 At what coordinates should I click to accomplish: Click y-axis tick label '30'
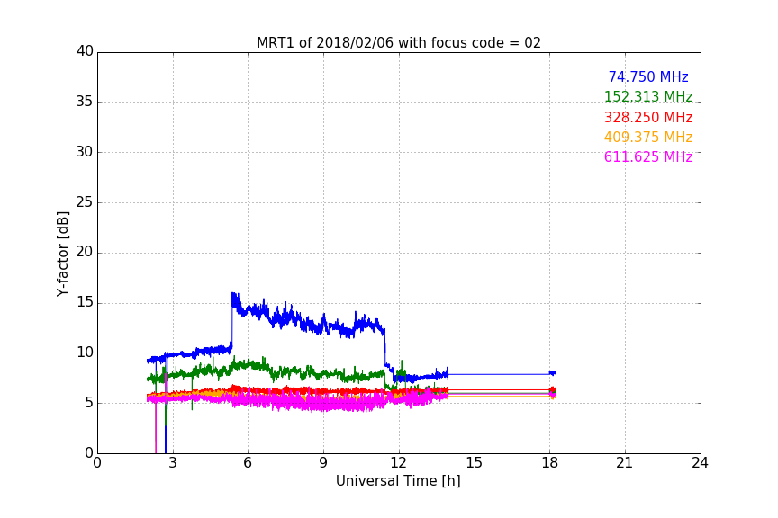coord(85,152)
